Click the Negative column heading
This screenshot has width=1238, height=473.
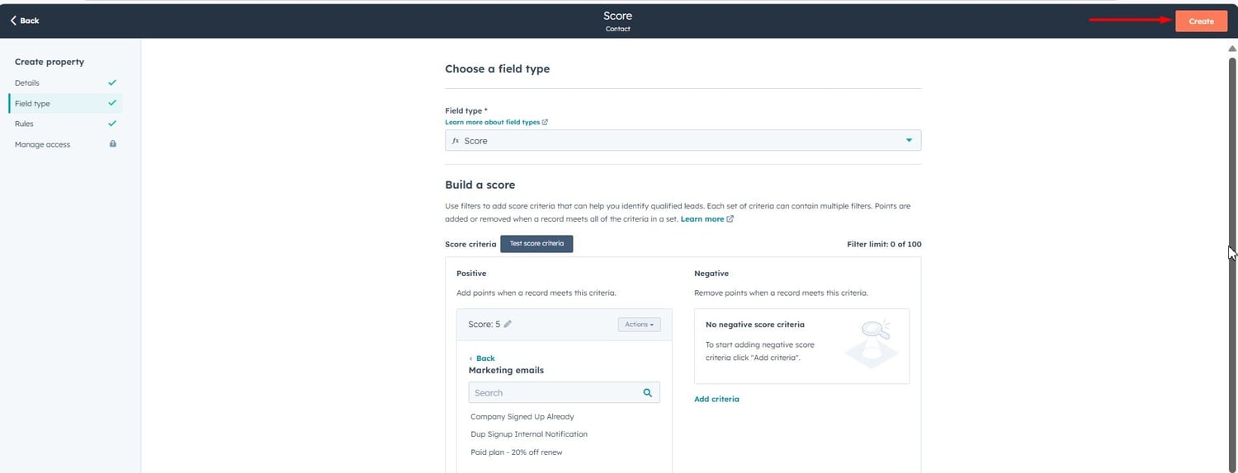[711, 274]
